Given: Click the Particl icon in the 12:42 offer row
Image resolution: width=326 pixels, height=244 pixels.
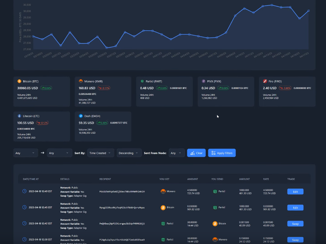Looking at the screenshot, I should 163,224.
